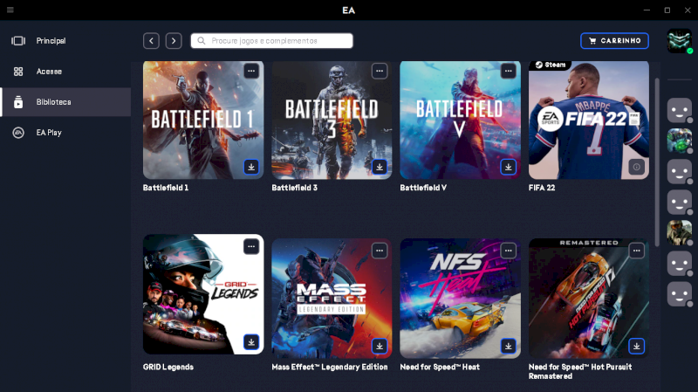Image resolution: width=698 pixels, height=392 pixels.
Task: Download Need for Speed Heat
Action: [x=509, y=346]
